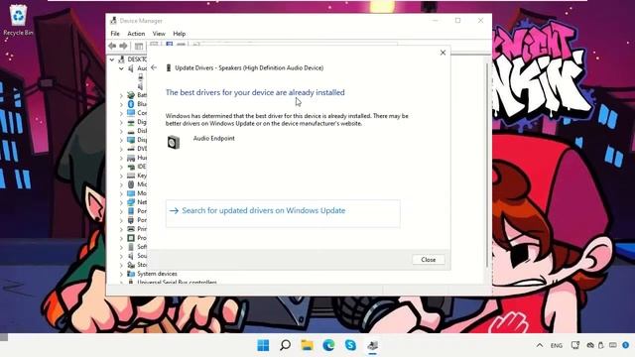Click the blue notification badge in tray

626,345
